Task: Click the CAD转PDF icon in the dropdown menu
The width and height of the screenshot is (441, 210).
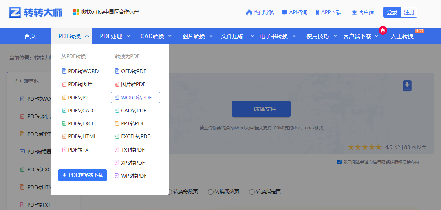Action: point(117,111)
